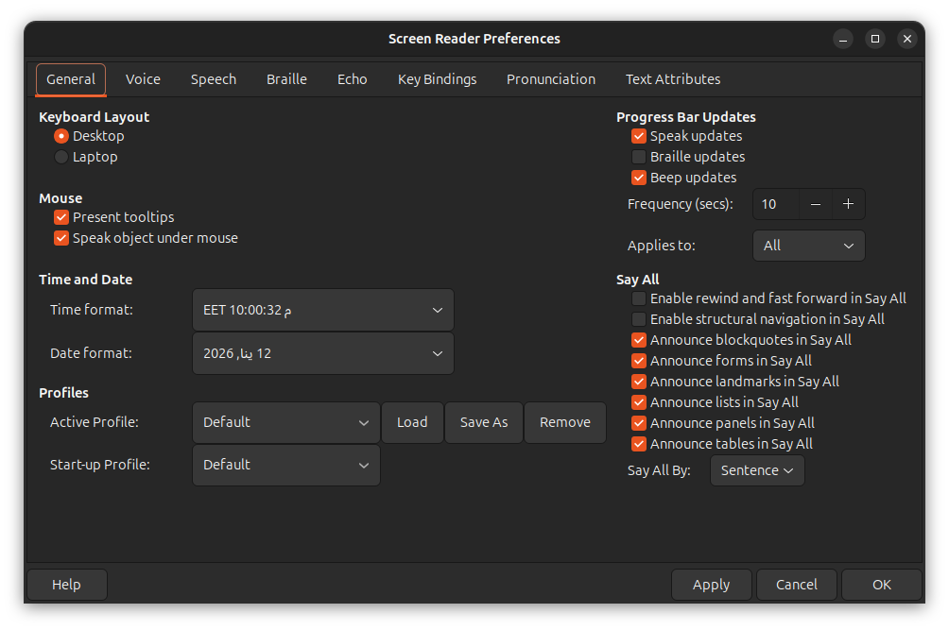Select the Laptop keyboard layout
This screenshot has width=949, height=630.
62,157
